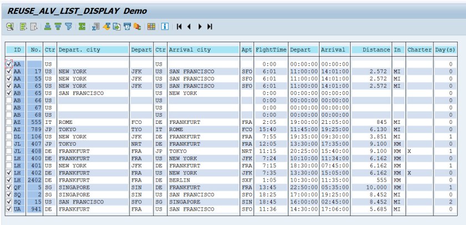Click arrival time 02:45:00 cell
Screen dimensions: 466x225
[335, 202]
